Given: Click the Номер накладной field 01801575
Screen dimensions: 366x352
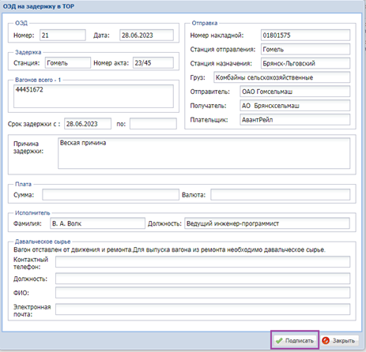Looking at the screenshot, I should pos(305,36).
